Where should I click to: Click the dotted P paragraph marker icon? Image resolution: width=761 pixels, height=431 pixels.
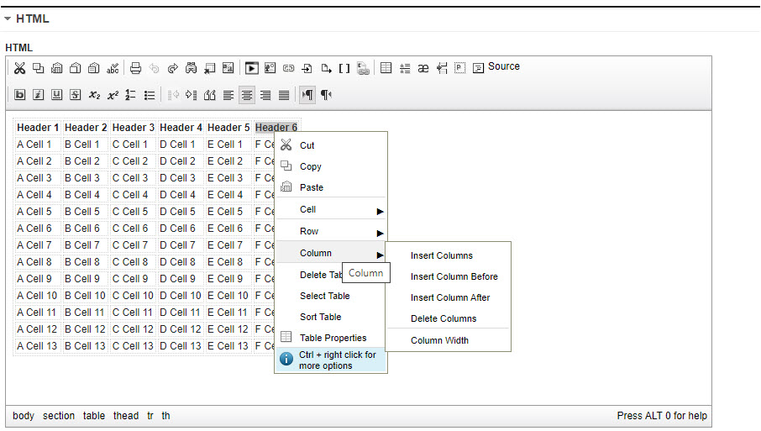(459, 68)
